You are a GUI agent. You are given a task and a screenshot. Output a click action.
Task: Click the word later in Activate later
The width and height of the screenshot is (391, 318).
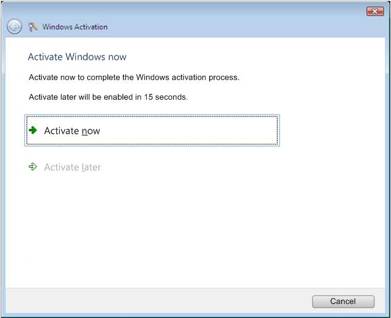coord(91,167)
